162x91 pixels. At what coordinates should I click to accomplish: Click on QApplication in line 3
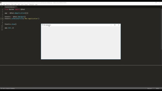(20, 13)
